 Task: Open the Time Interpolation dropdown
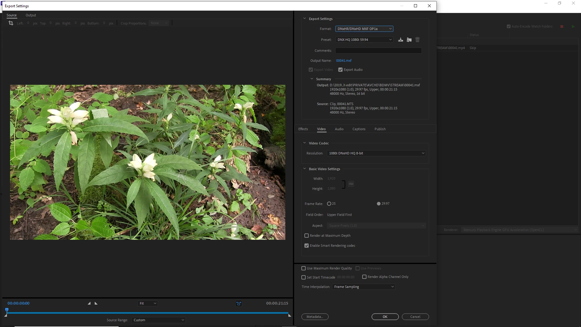click(363, 287)
